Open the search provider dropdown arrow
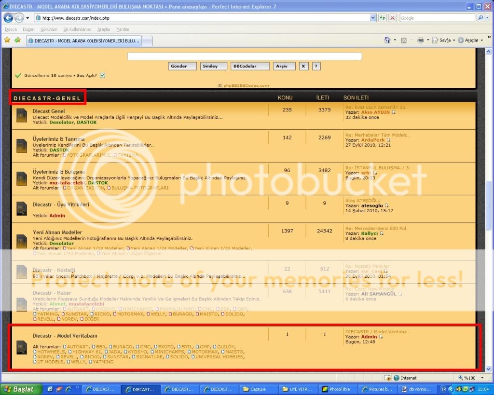 [487, 18]
